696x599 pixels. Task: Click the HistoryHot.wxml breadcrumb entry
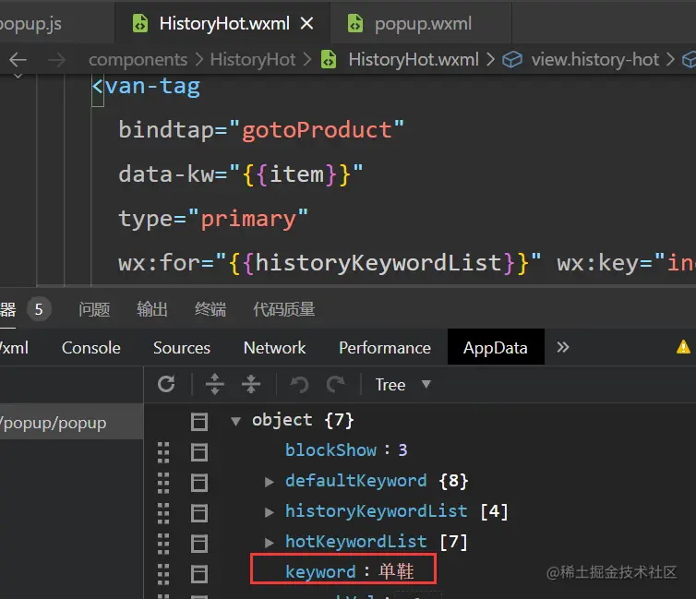coord(414,59)
